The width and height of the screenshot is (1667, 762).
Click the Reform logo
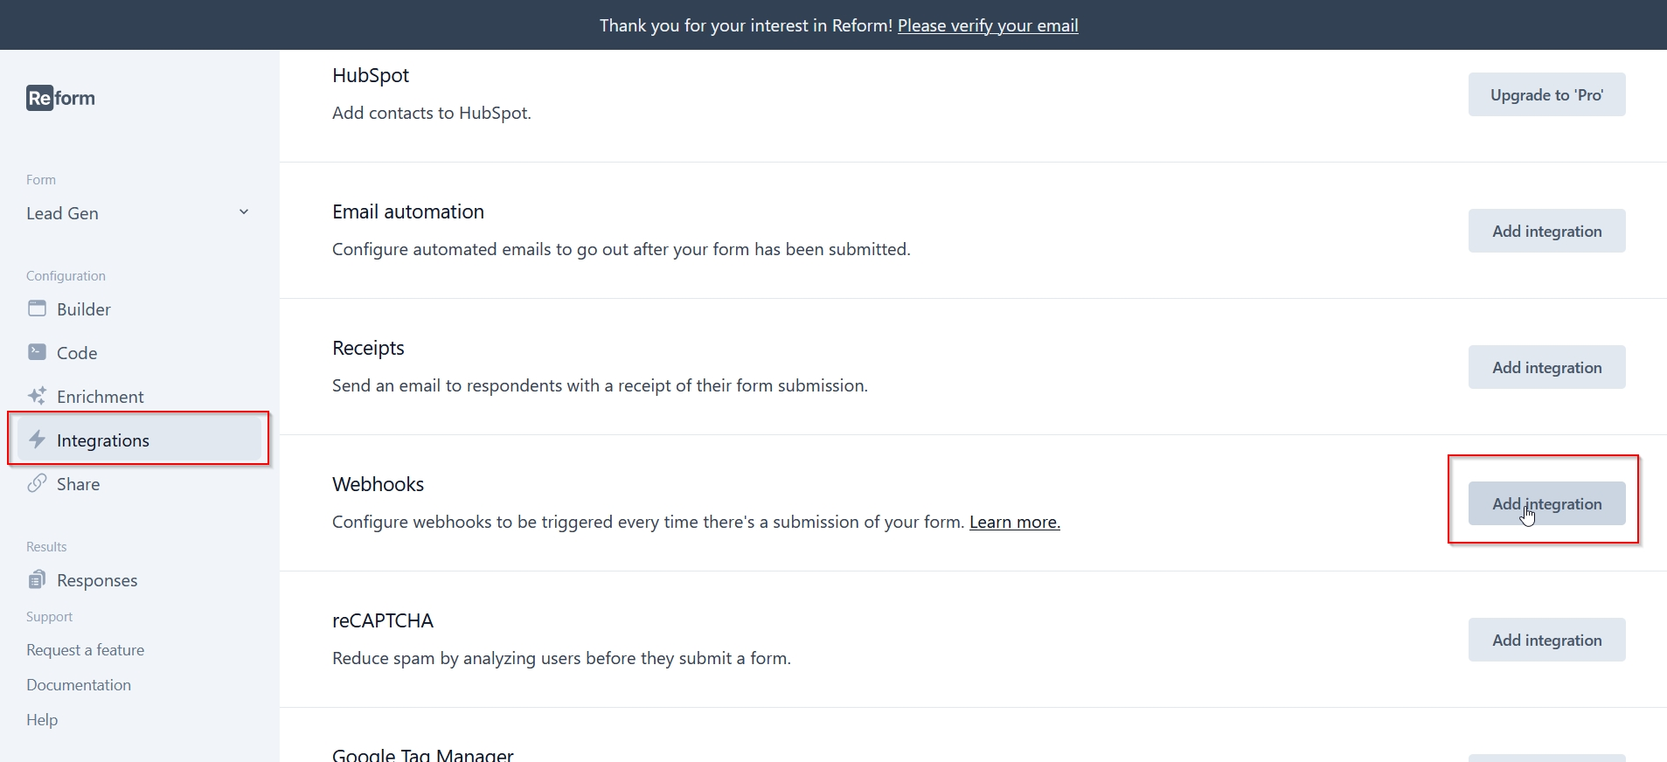pyautogui.click(x=60, y=98)
